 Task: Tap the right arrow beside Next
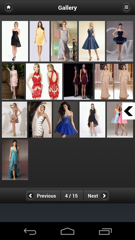[x=104, y=196]
